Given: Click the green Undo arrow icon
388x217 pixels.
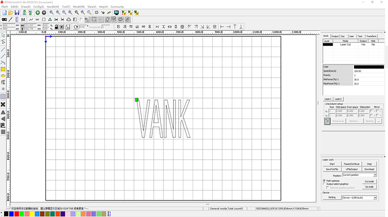Looking at the screenshot, I should click(38, 12).
